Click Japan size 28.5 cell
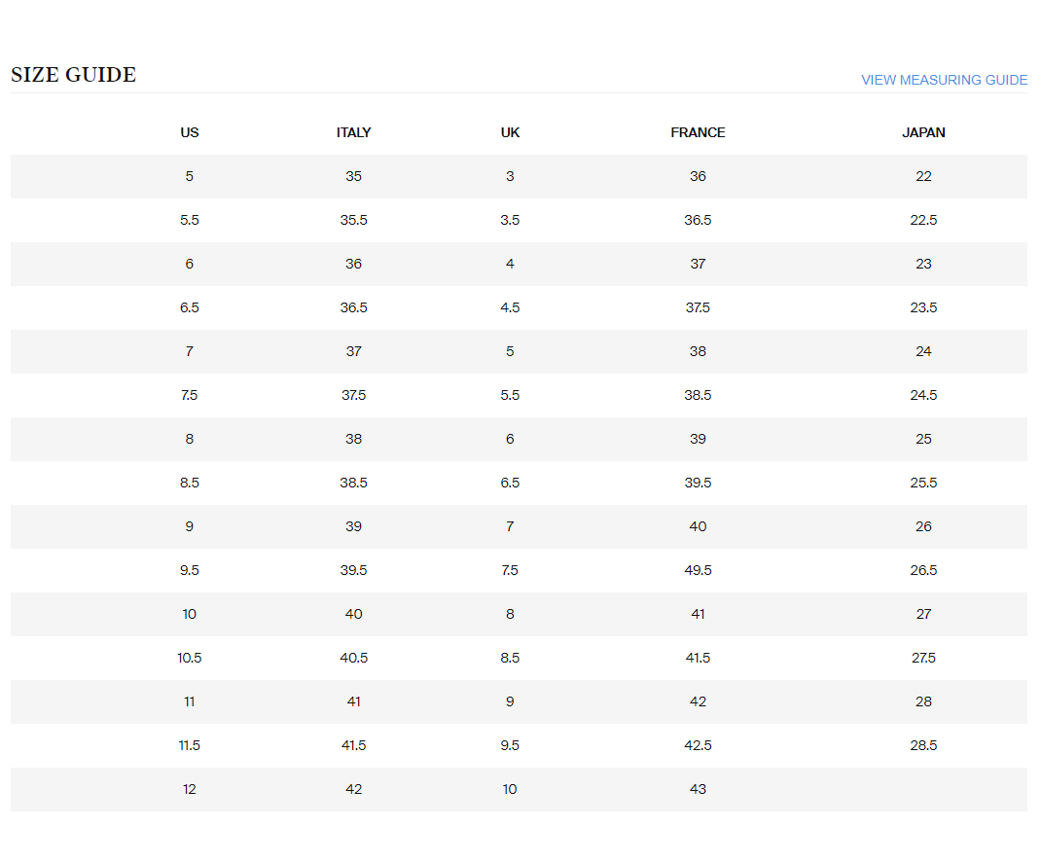This screenshot has width=1042, height=862. 923,745
